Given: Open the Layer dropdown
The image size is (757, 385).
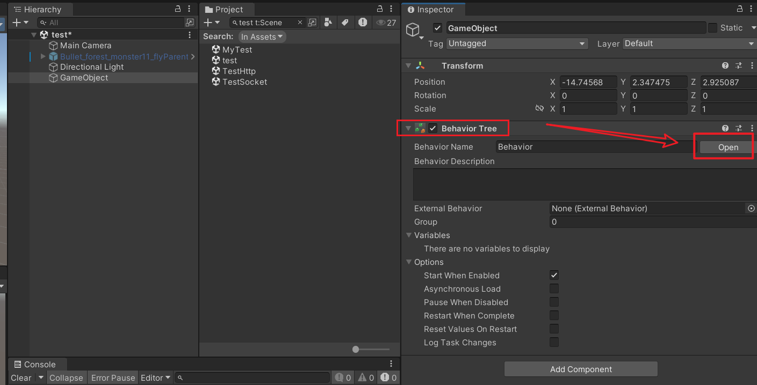Looking at the screenshot, I should click(689, 43).
